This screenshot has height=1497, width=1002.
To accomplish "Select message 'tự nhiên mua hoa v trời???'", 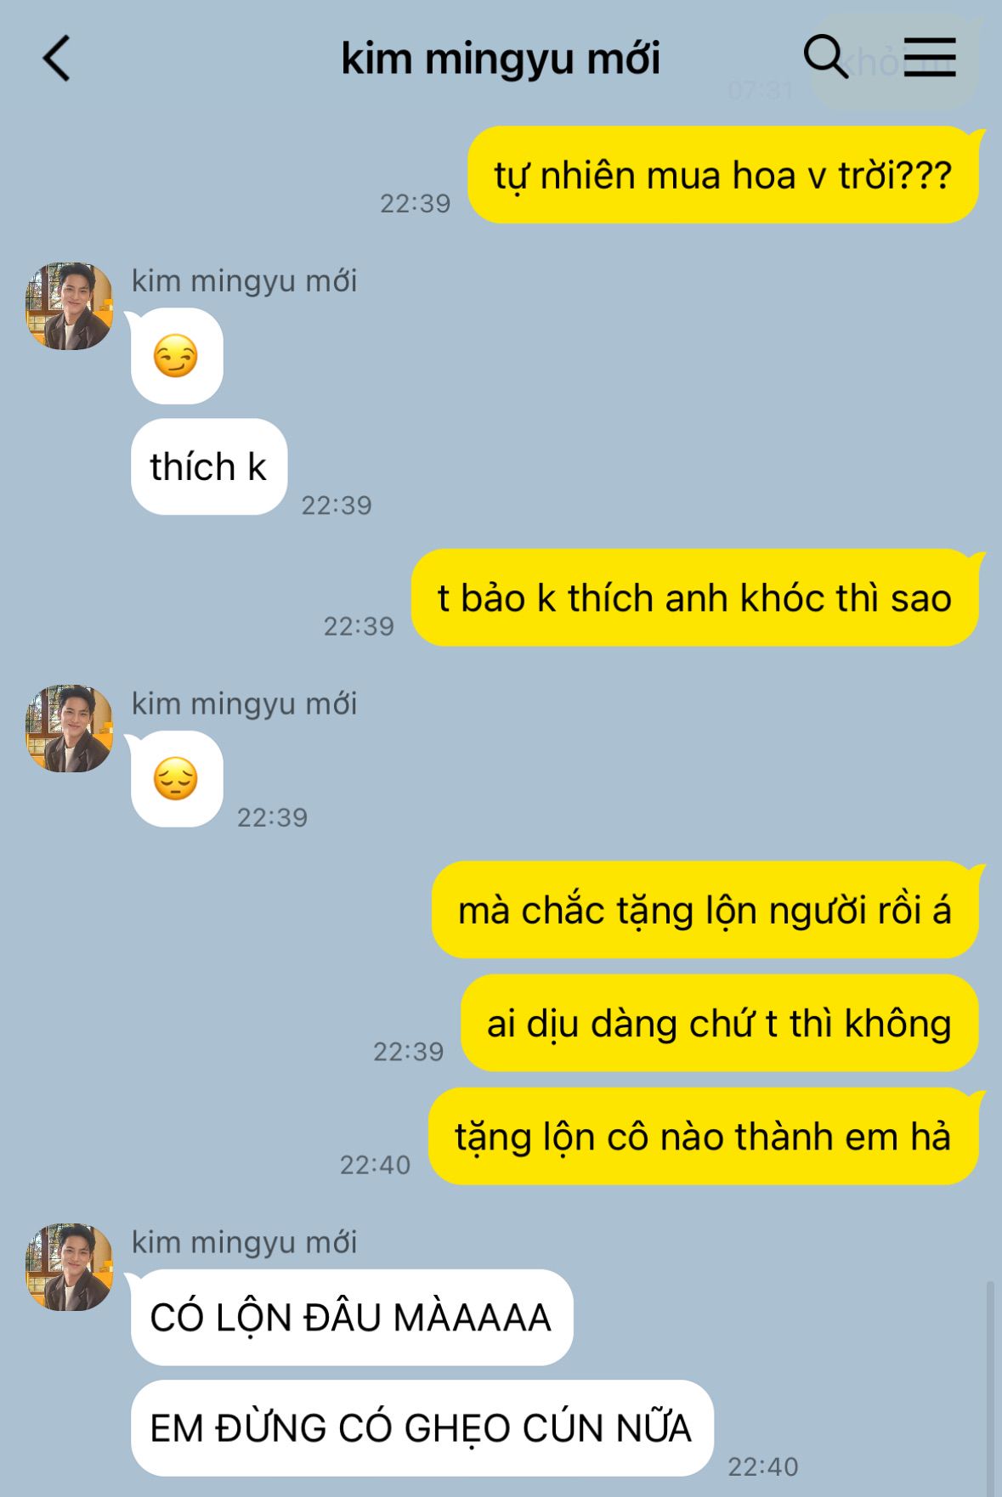I will click(x=723, y=175).
